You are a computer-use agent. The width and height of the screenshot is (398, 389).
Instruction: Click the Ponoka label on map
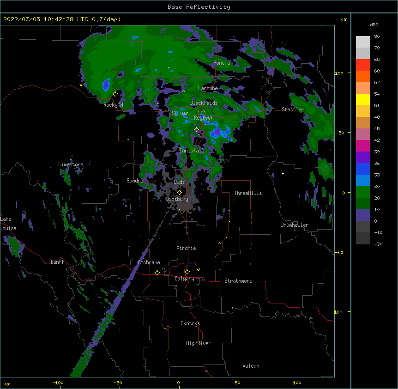(x=222, y=63)
